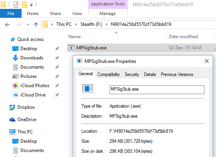Switch to Compatibility tab in Properties dialog
216x157 pixels.
pos(108,74)
